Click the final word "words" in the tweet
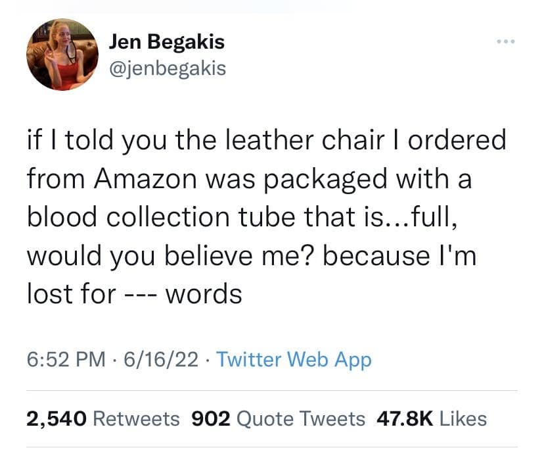544x454 pixels. click(204, 293)
